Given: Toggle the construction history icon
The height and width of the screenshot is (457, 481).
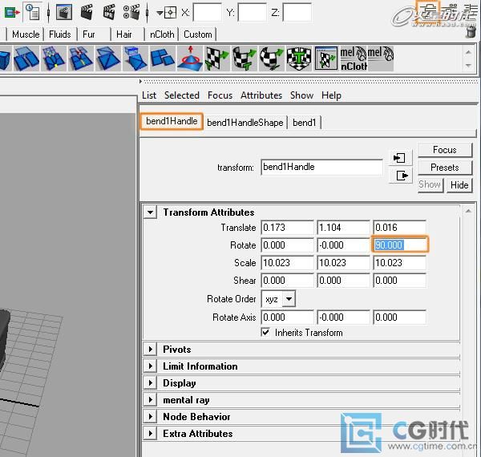Looking at the screenshot, I should pos(32,13).
